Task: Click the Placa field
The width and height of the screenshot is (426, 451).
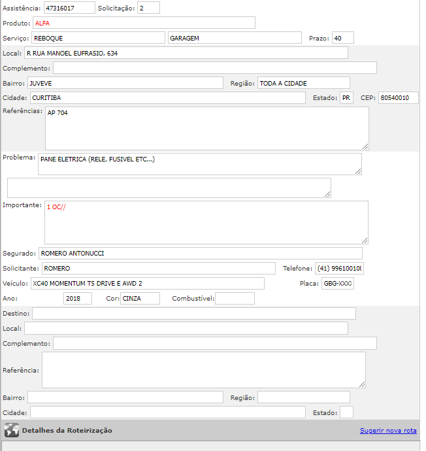Action: coord(337,283)
